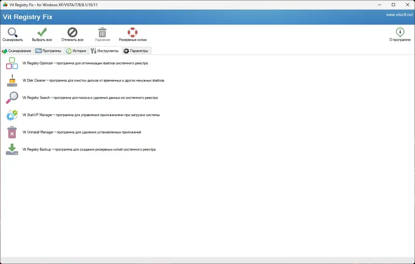
Task: Click the Vit StartUP Manager description text
Action: (91, 115)
